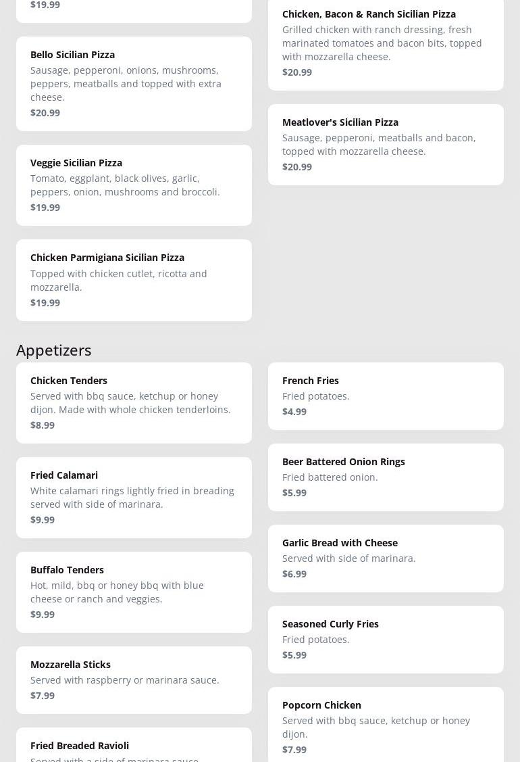Screen dimensions: 520x762
Task: Open the Bello Sicilian Pizza item
Action: (x=134, y=83)
